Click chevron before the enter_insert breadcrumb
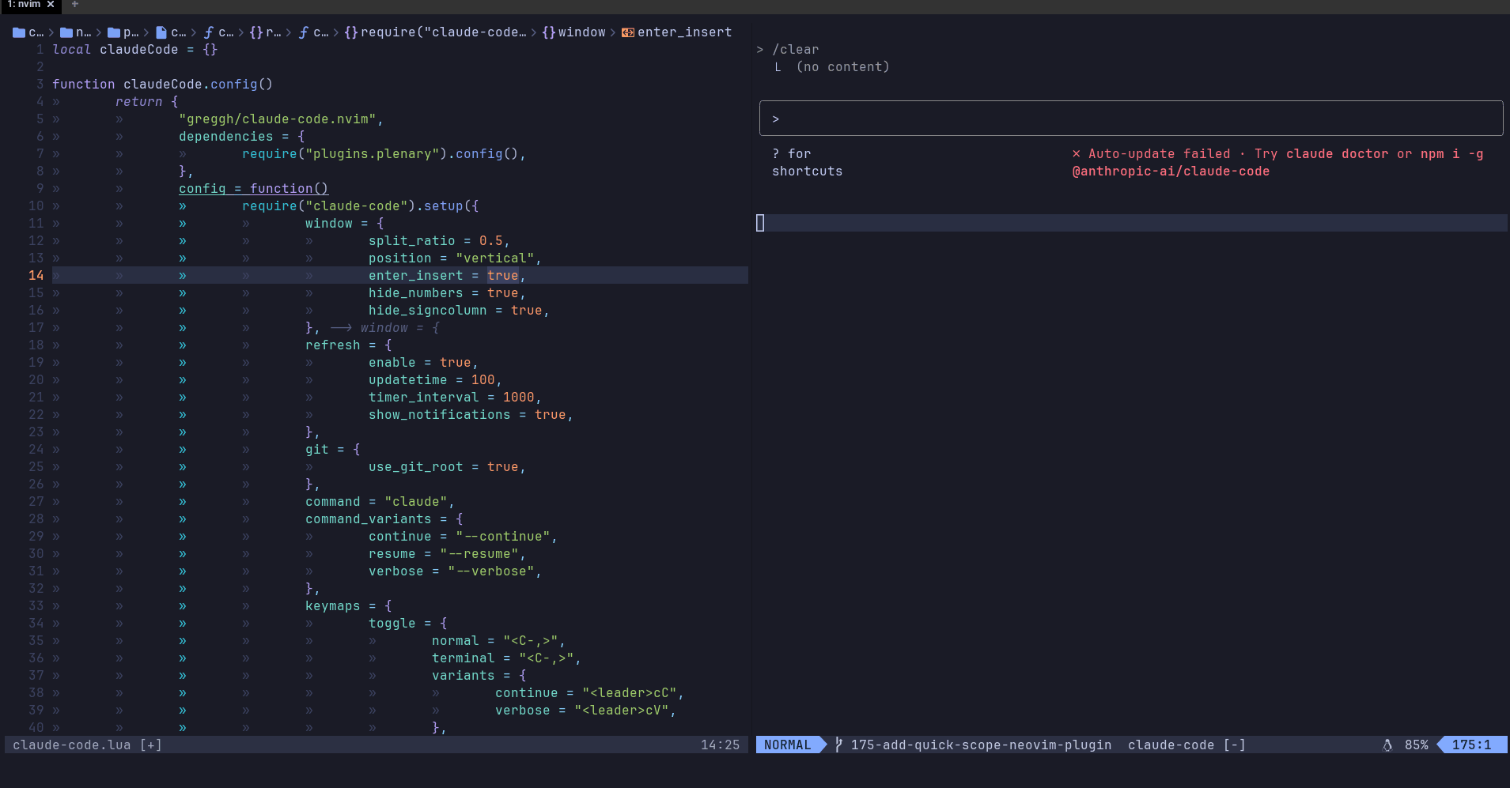1510x788 pixels. coord(613,32)
